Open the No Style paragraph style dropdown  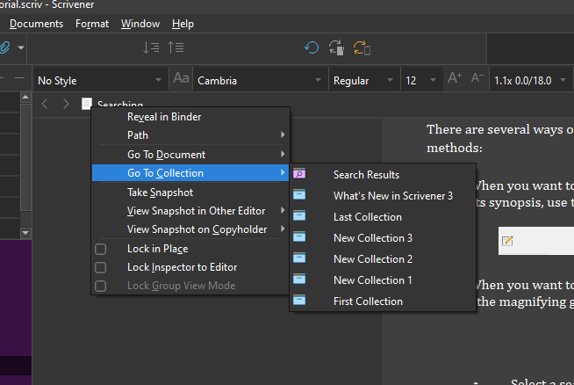(x=99, y=80)
